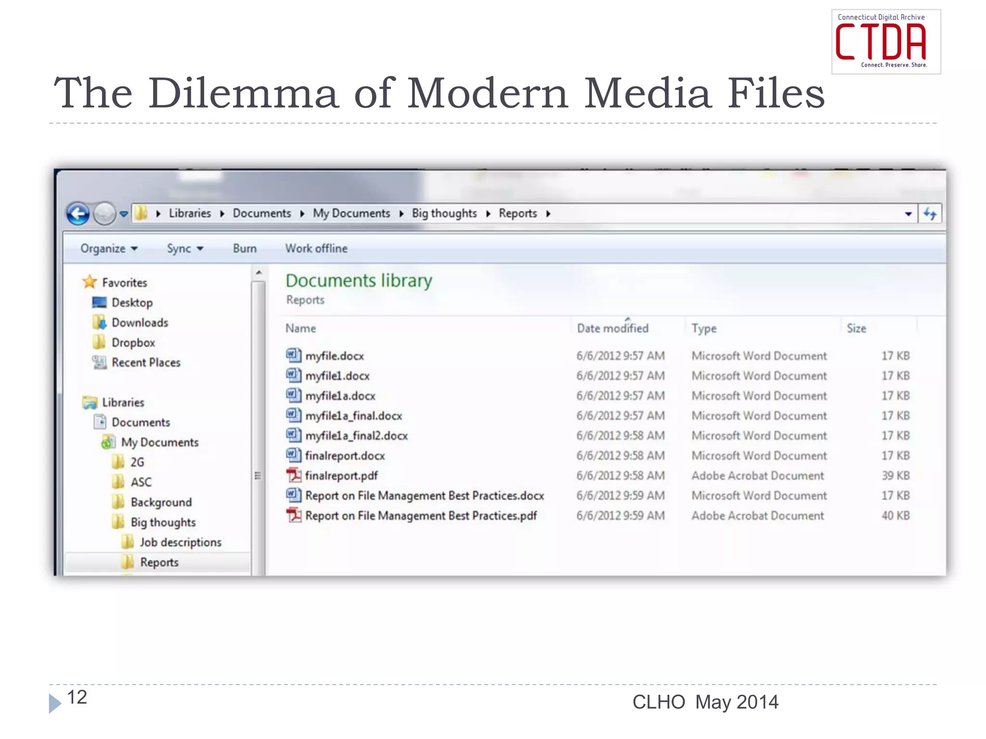Click Work offline in the toolbar
The height and width of the screenshot is (739, 986).
click(x=316, y=248)
